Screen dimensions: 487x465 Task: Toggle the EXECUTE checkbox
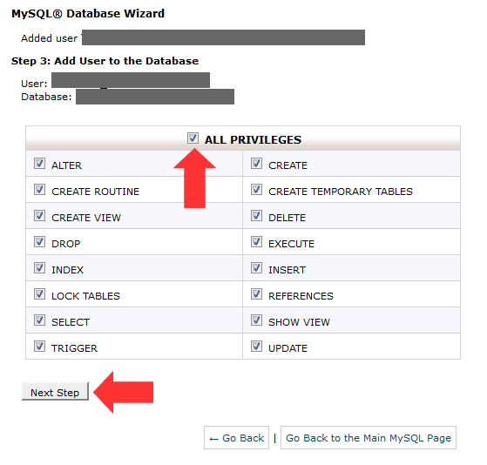(256, 242)
